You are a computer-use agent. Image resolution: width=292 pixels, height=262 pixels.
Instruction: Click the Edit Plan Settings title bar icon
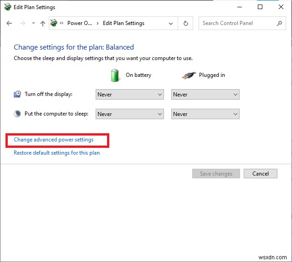[8, 7]
